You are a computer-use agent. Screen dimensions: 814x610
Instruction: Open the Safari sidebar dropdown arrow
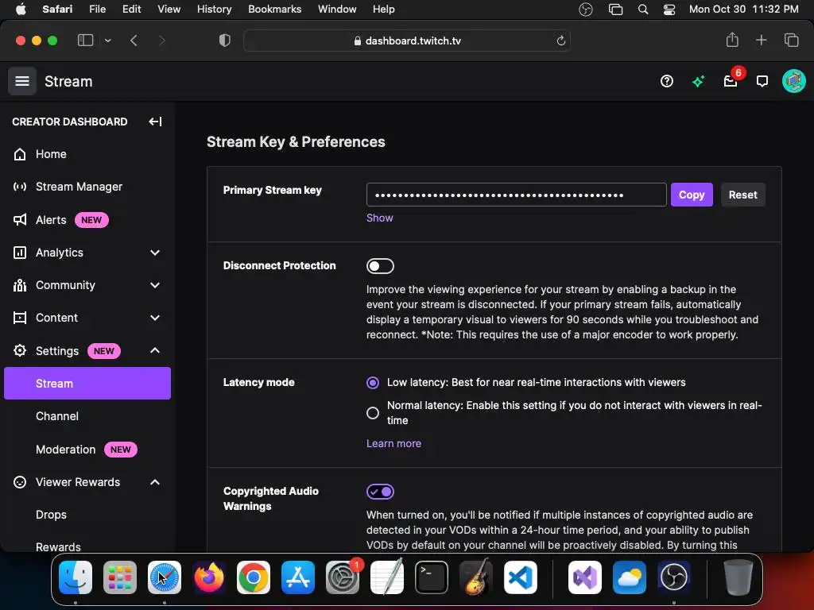pos(108,41)
